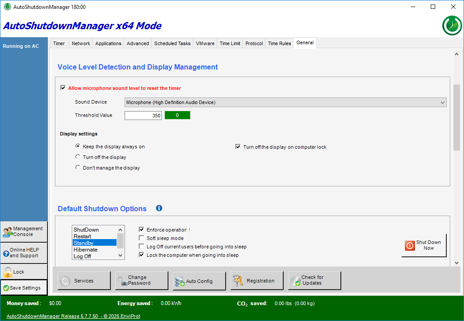
Task: Uncheck Allow microphone sound level option
Action: 63,88
